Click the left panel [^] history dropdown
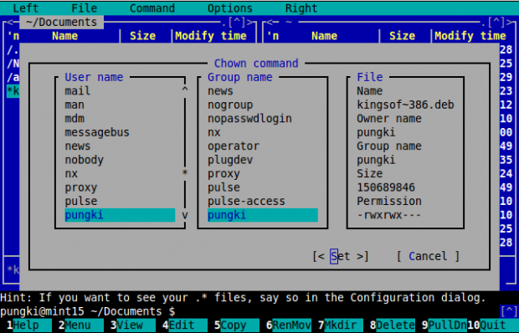519x333 pixels. [x=237, y=22]
